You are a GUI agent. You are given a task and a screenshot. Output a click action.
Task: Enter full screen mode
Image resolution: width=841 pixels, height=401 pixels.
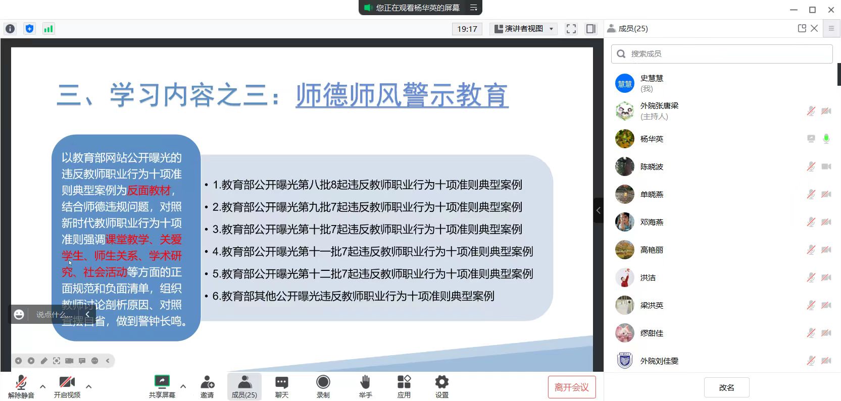(571, 29)
